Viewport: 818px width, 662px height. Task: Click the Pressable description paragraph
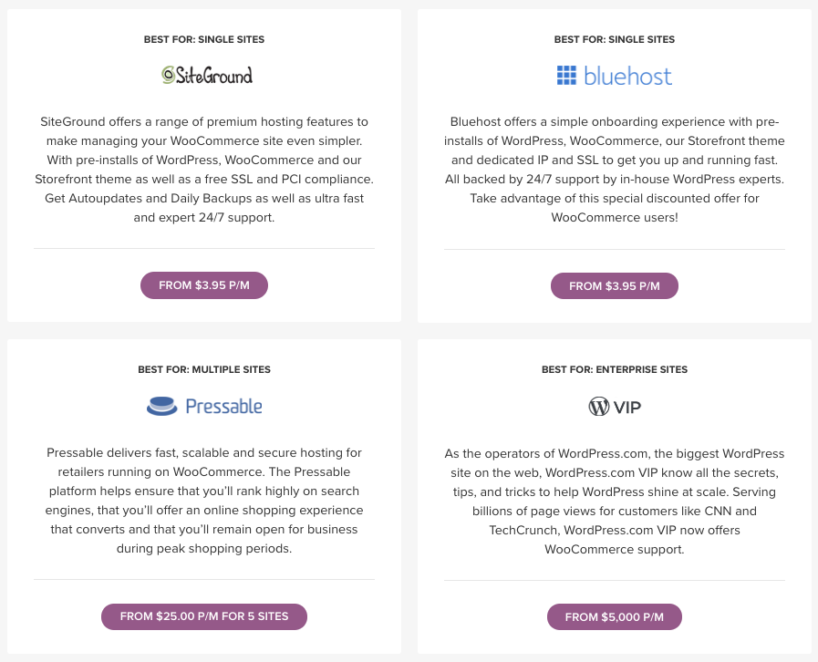coord(204,501)
